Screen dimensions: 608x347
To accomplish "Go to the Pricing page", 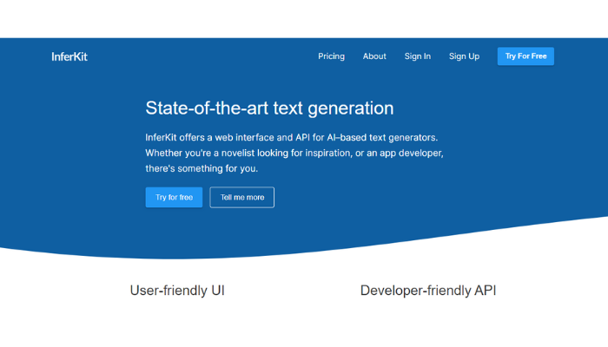I will [x=331, y=56].
